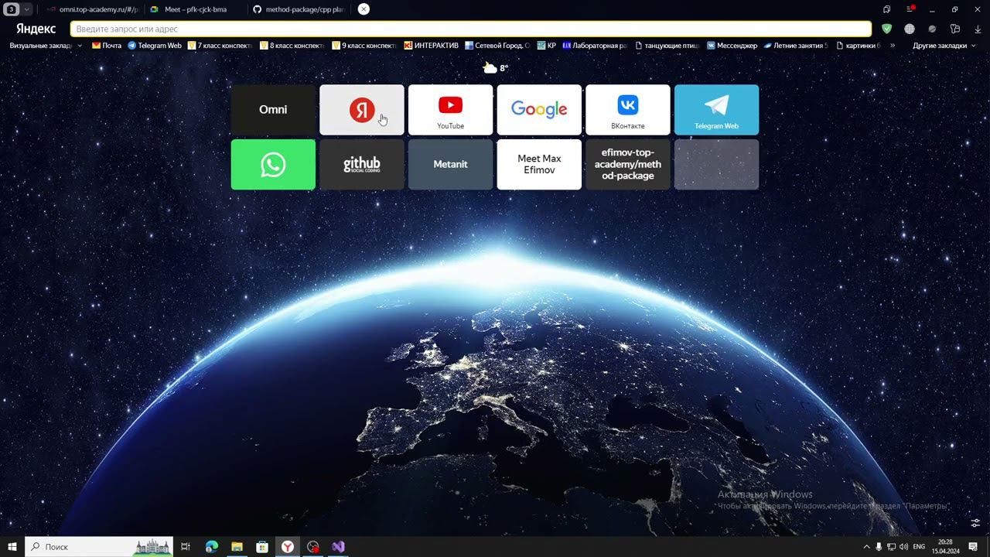The width and height of the screenshot is (990, 557).
Task: Open the '9 класс конспект' bookmark
Action: (x=364, y=46)
